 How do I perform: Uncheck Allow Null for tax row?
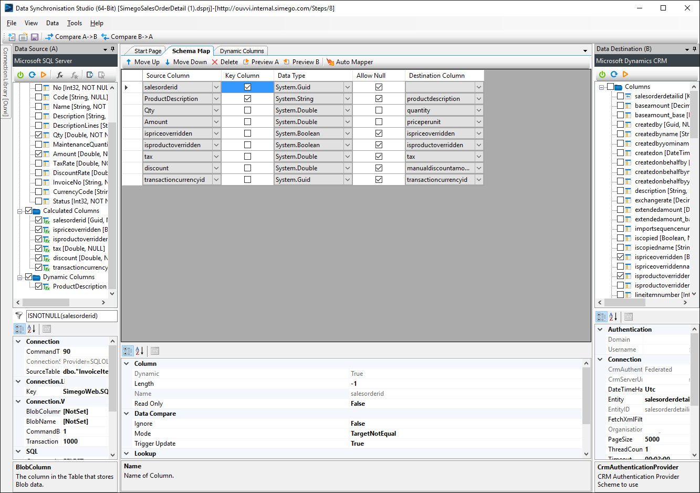click(x=379, y=157)
